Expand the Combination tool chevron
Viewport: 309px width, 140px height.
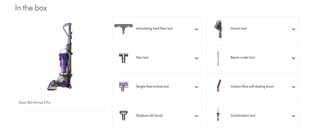pos(294,116)
